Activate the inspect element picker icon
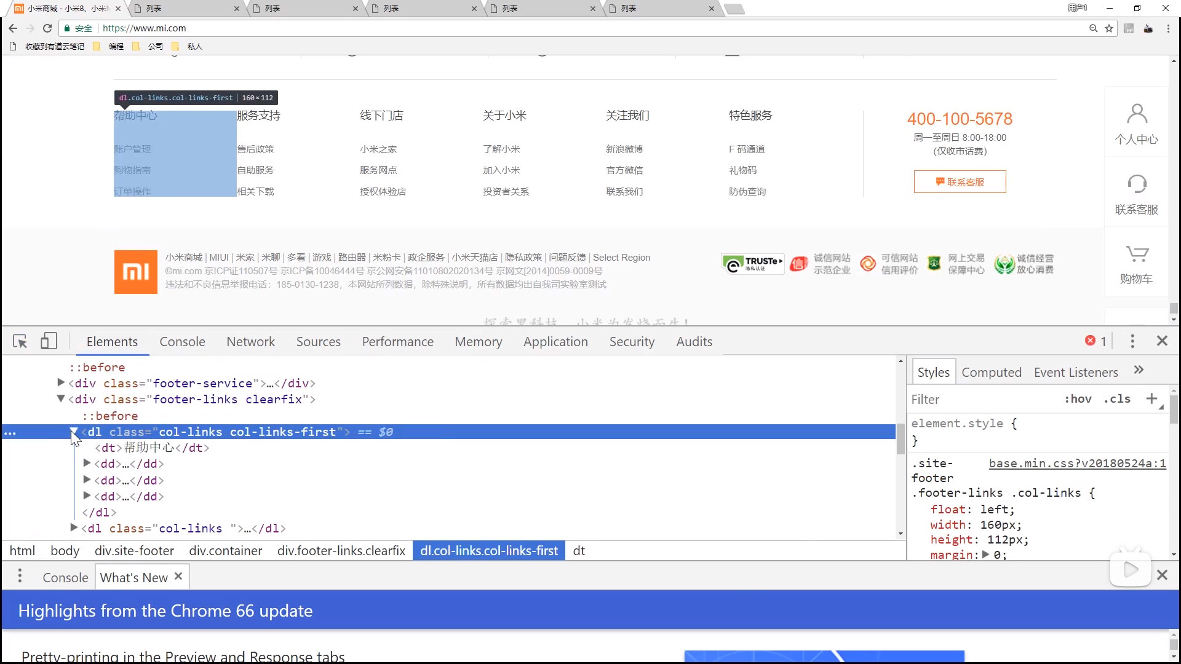This screenshot has width=1181, height=664. click(20, 341)
